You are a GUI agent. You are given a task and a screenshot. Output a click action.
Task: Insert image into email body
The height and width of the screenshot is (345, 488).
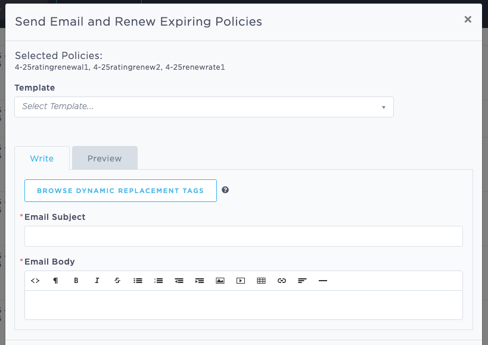[220, 281]
